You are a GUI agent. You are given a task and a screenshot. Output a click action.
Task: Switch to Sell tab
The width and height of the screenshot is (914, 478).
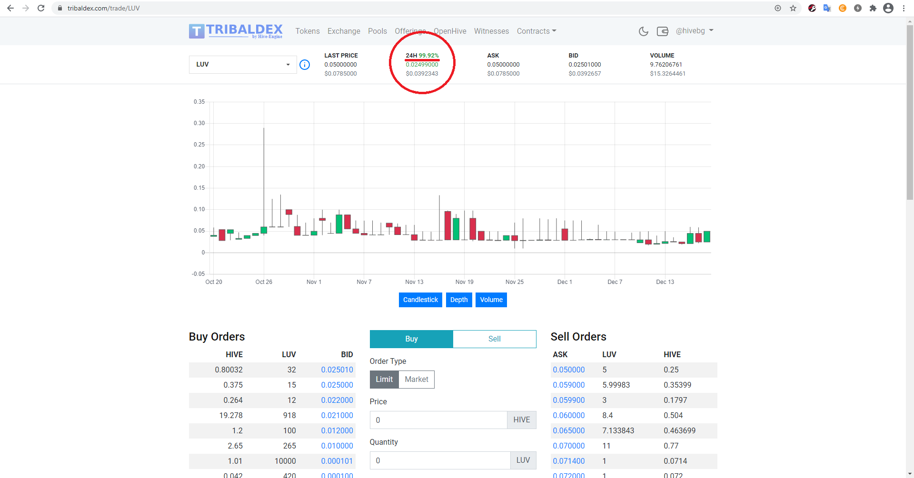point(495,339)
